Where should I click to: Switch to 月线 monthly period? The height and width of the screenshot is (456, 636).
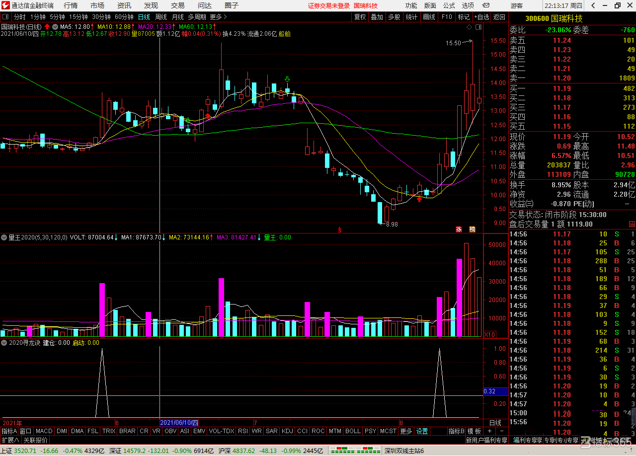pyautogui.click(x=178, y=17)
